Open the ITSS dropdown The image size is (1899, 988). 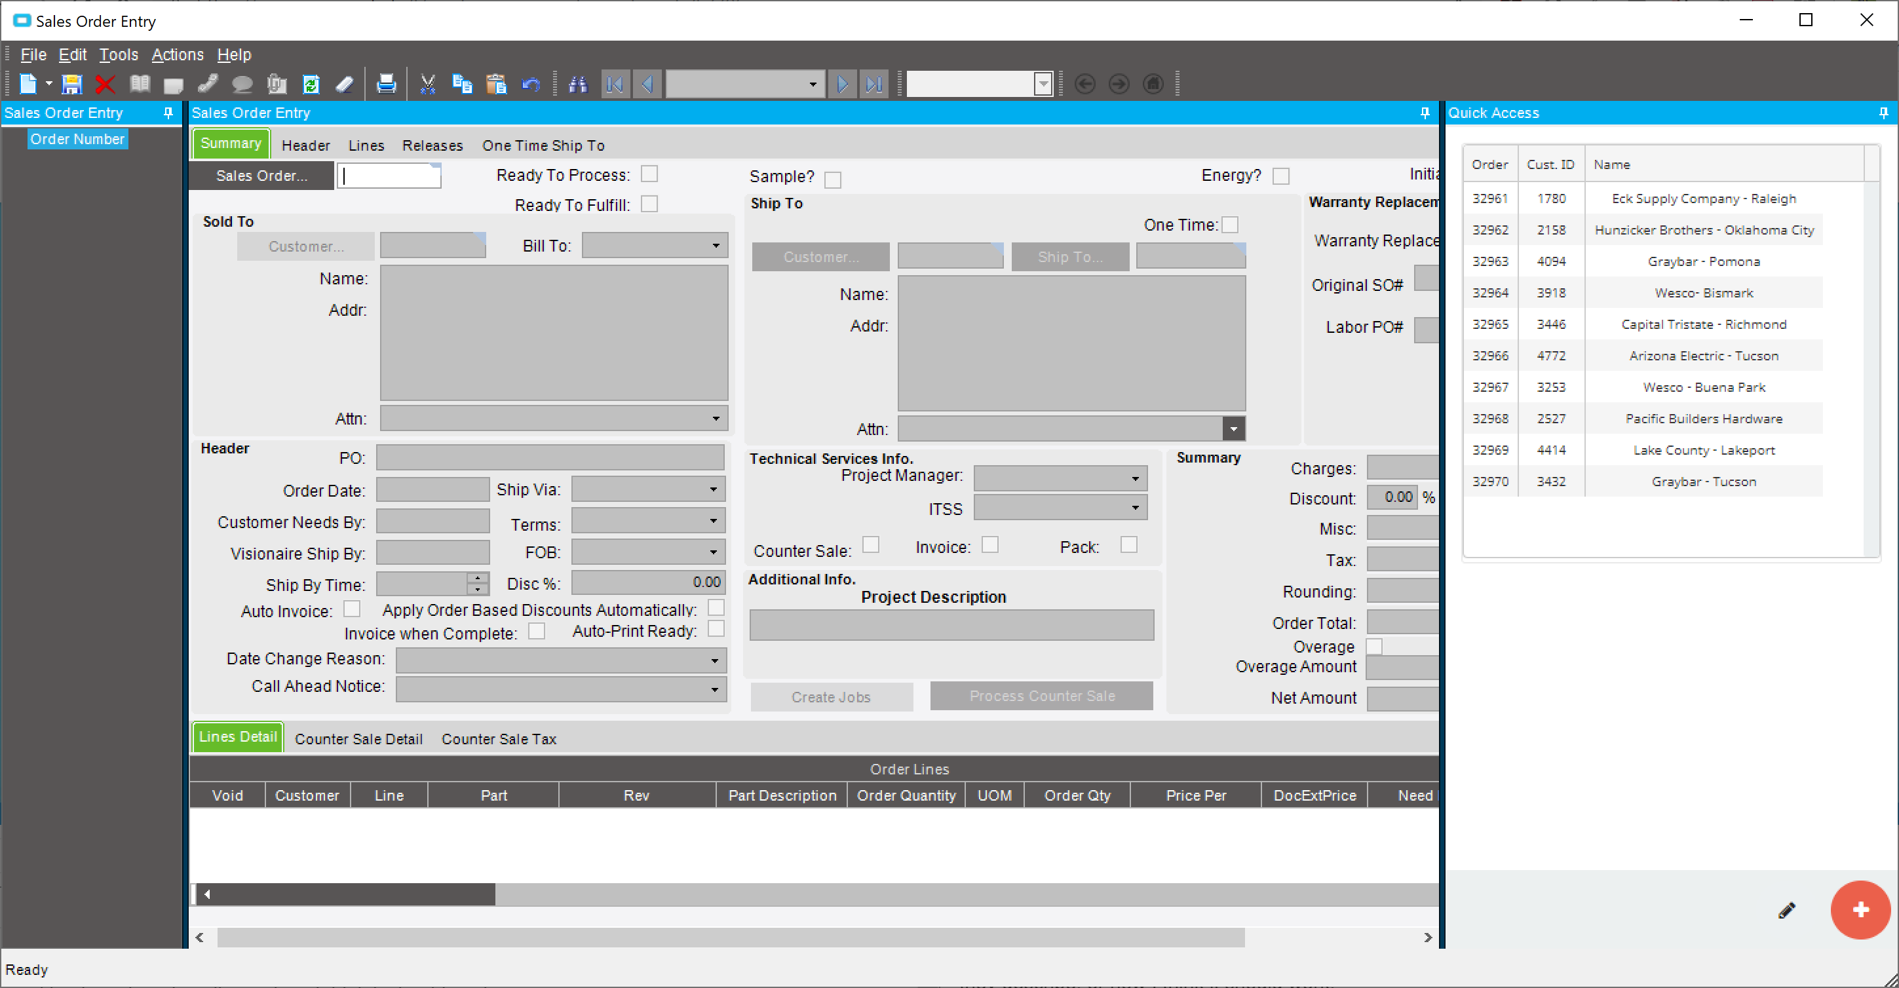pyautogui.click(x=1135, y=507)
